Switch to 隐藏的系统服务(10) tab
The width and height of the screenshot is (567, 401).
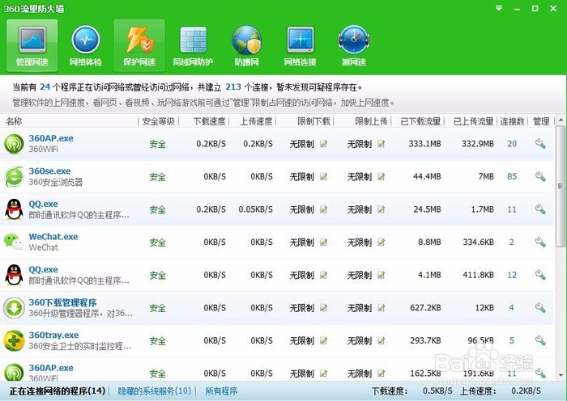point(155,390)
